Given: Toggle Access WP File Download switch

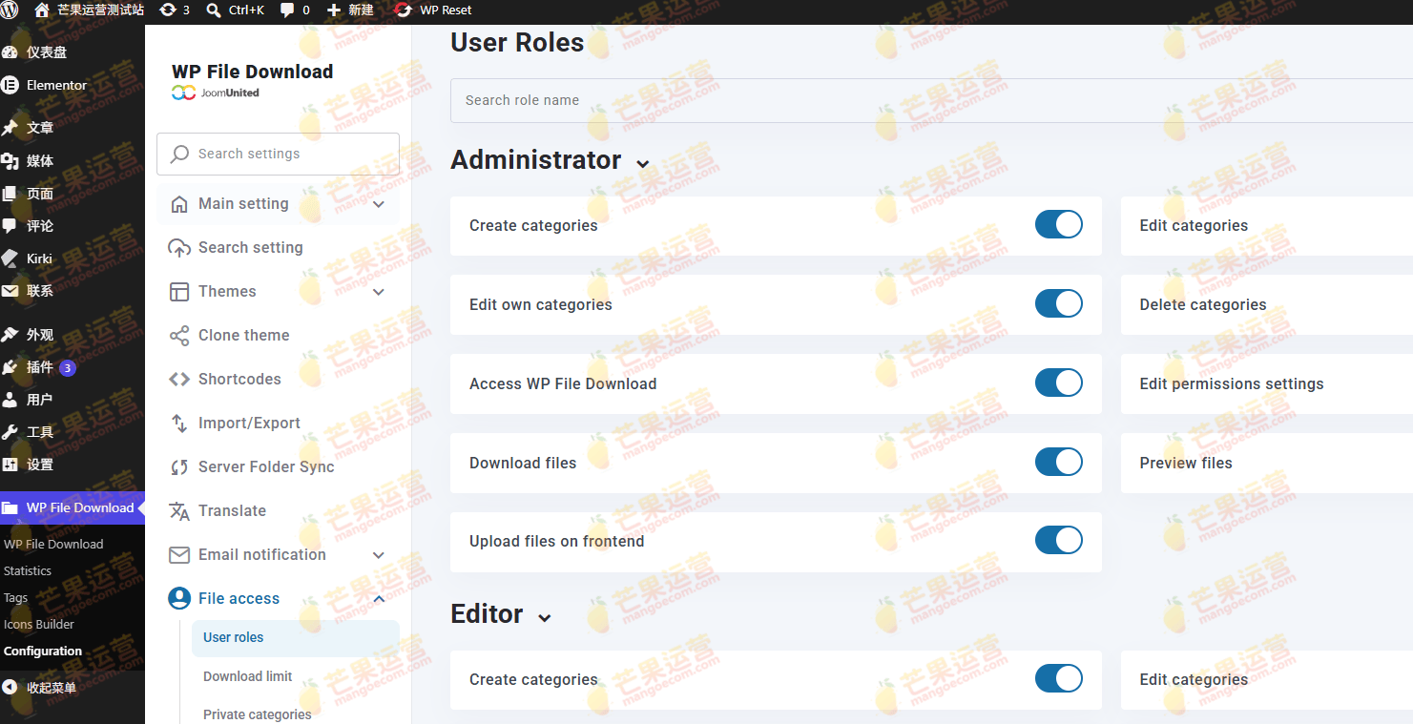Looking at the screenshot, I should [1059, 383].
